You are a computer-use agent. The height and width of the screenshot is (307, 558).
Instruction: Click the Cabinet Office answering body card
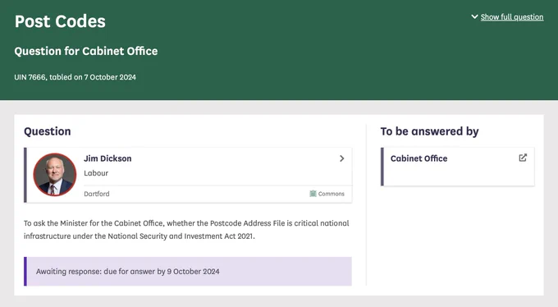(x=457, y=167)
